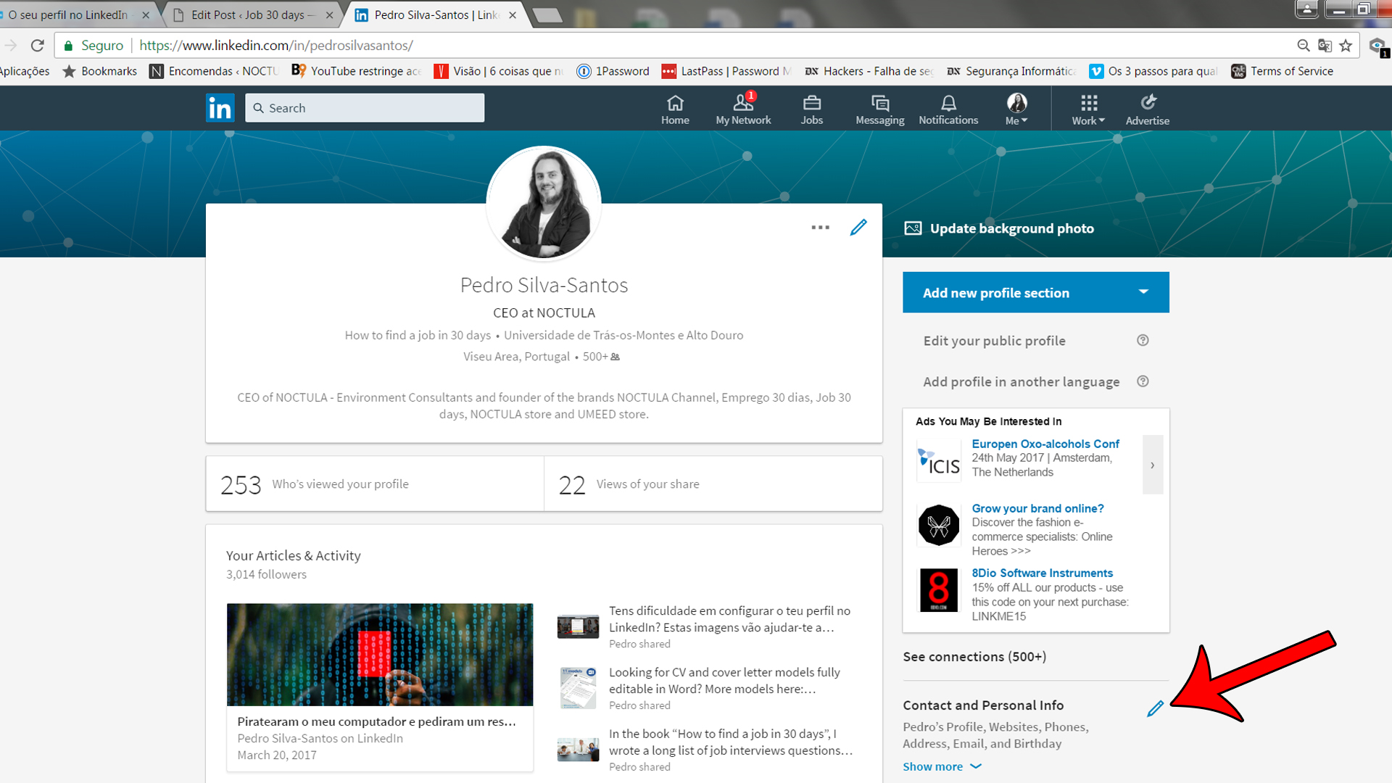The width and height of the screenshot is (1392, 783).
Task: Open the Piratearam o meu computador article
Action: (x=380, y=686)
